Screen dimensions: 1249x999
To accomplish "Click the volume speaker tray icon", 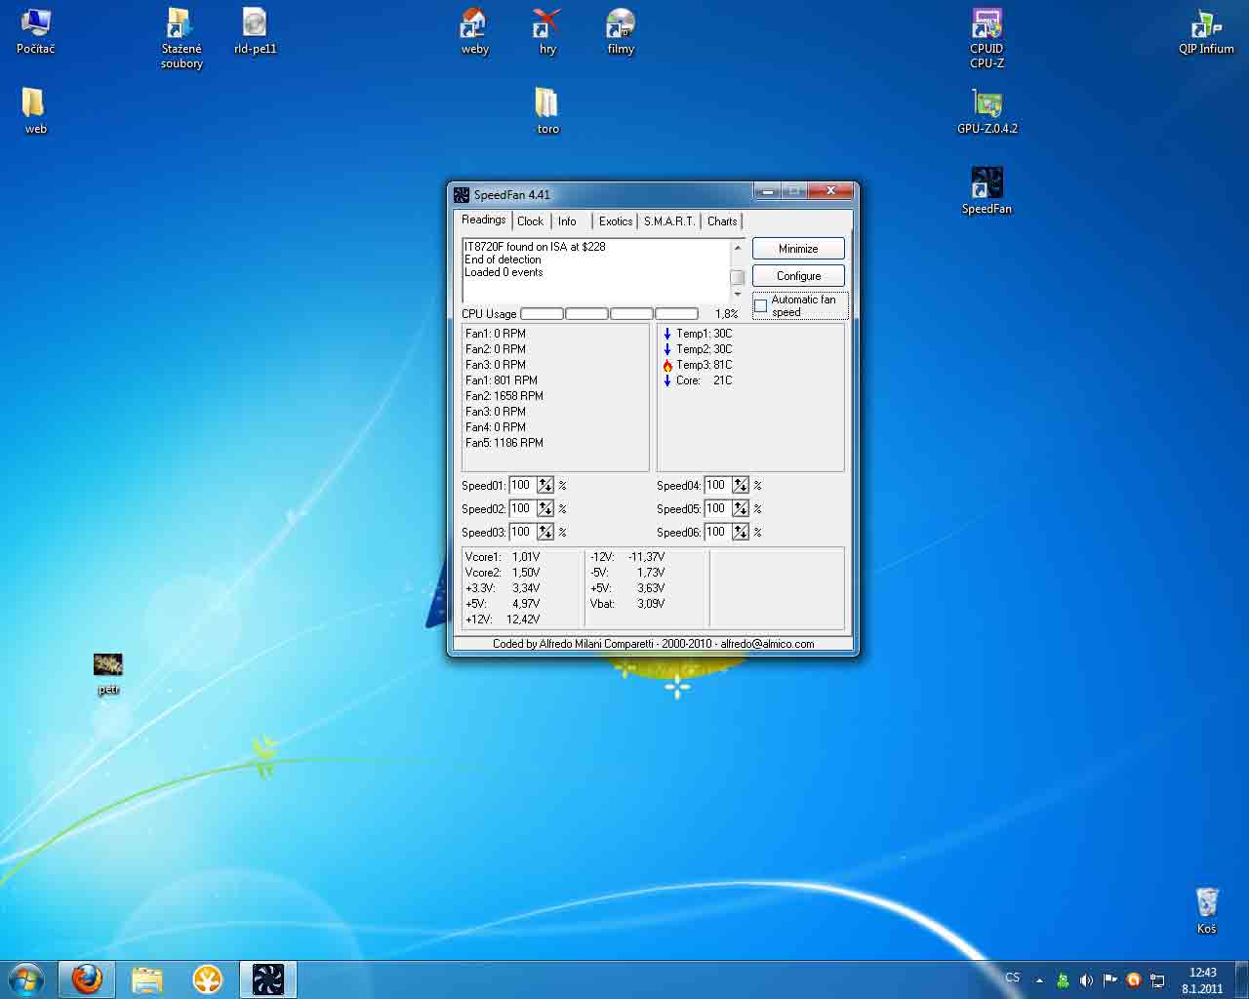I will pyautogui.click(x=1086, y=979).
